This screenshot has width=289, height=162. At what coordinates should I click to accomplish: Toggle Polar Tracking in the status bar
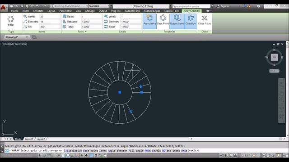click(58, 155)
